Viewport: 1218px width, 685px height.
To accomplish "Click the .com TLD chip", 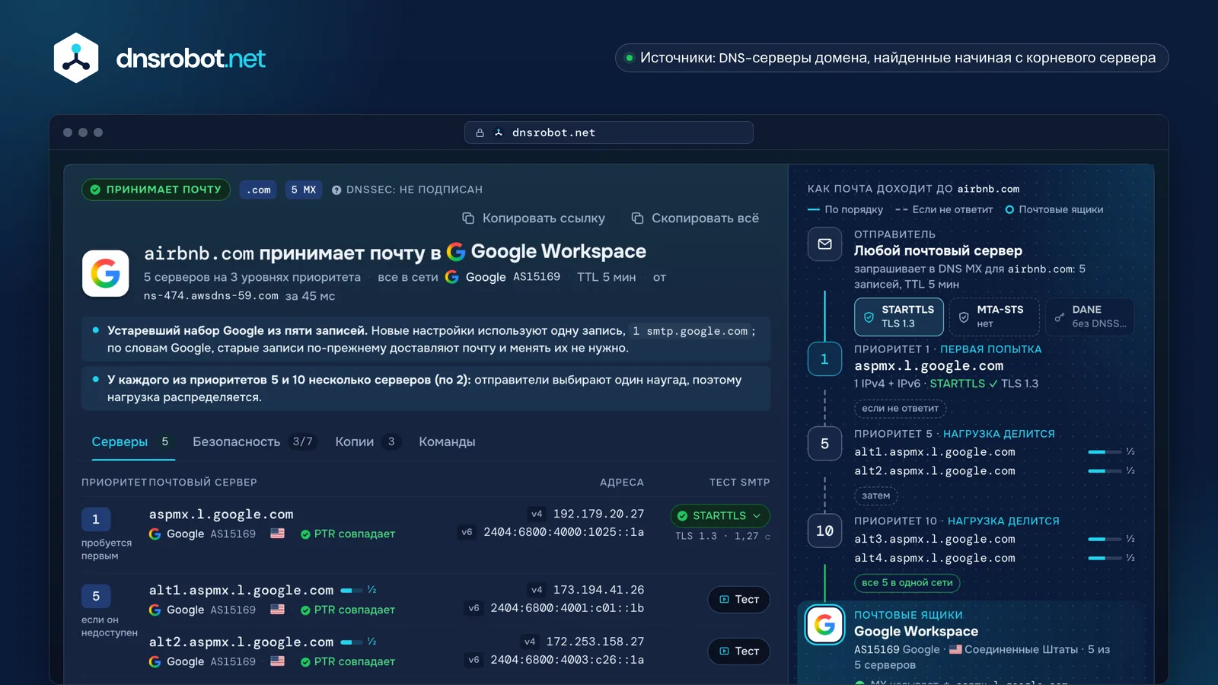I will (258, 190).
